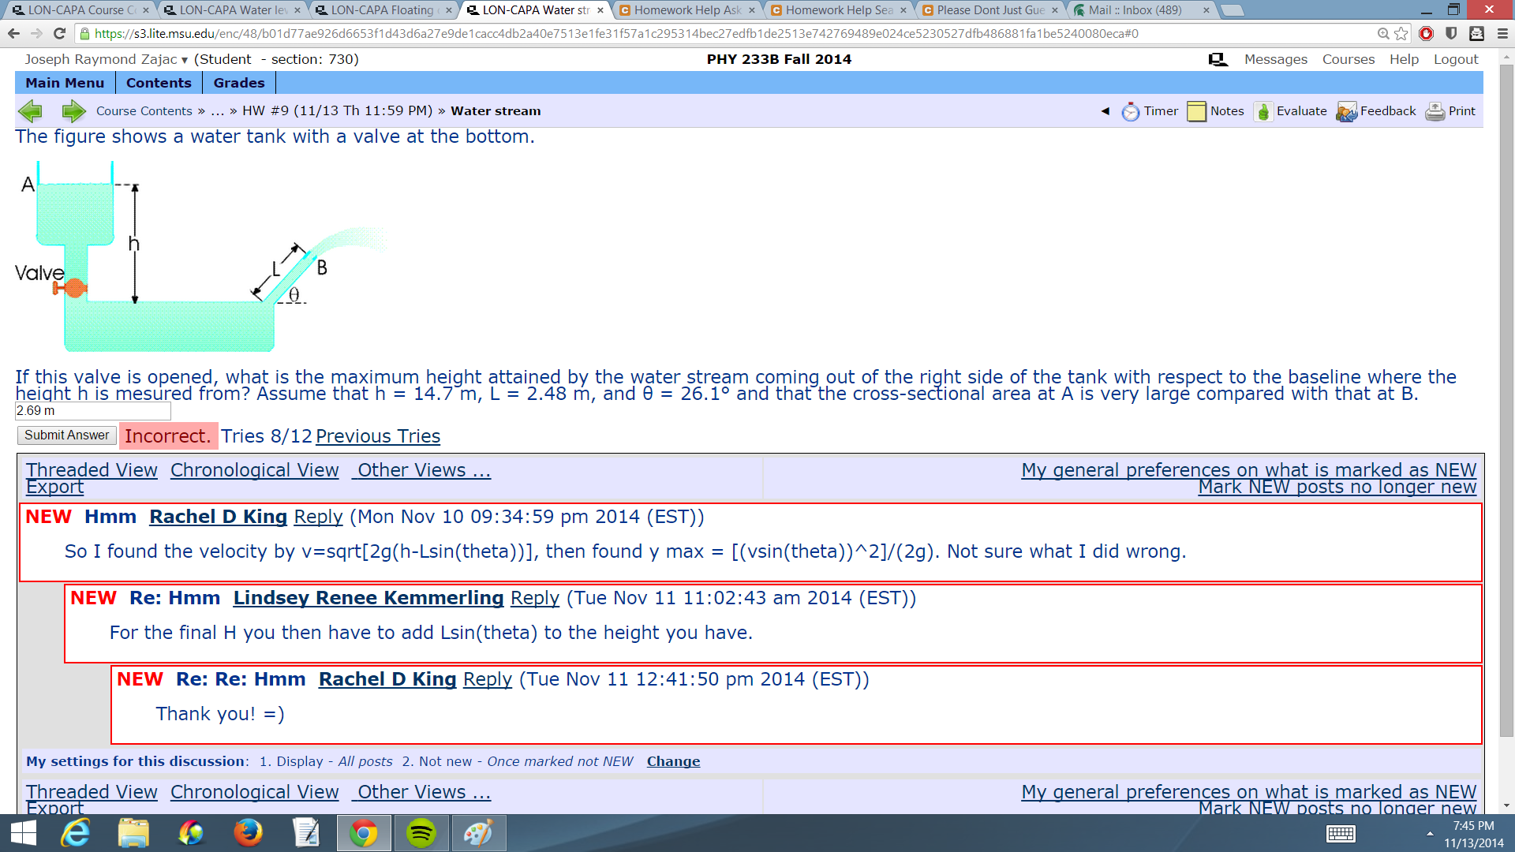
Task: Open the Grades menu
Action: coord(238,83)
